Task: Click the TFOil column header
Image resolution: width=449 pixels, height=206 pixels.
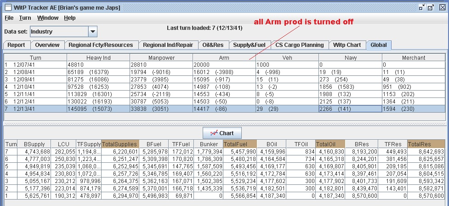Action: pyautogui.click(x=301, y=144)
